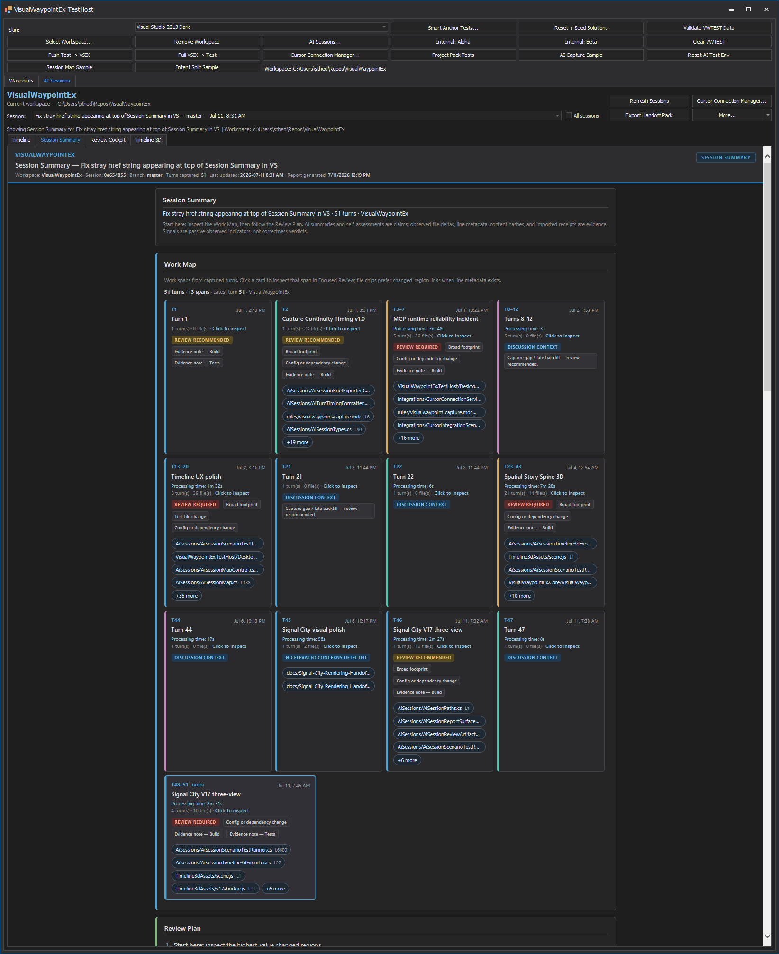Click the Reset AI Test Env button
The height and width of the screenshot is (954, 779).
pyautogui.click(x=709, y=55)
